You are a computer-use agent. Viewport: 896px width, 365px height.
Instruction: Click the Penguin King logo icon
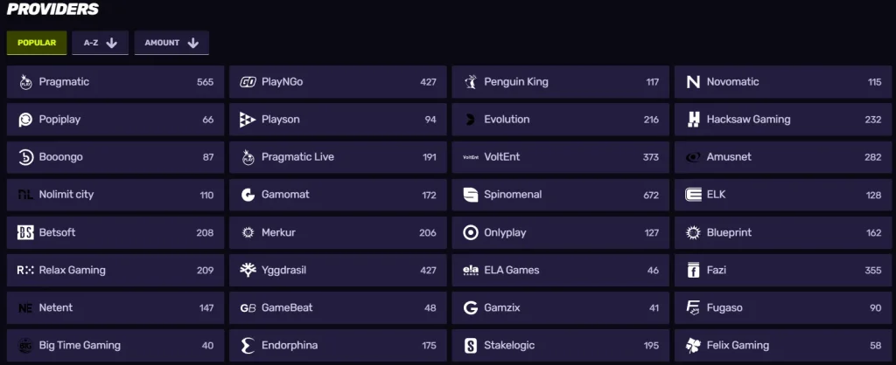[470, 82]
